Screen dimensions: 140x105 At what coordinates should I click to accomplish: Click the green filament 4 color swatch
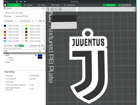tap(26, 29)
